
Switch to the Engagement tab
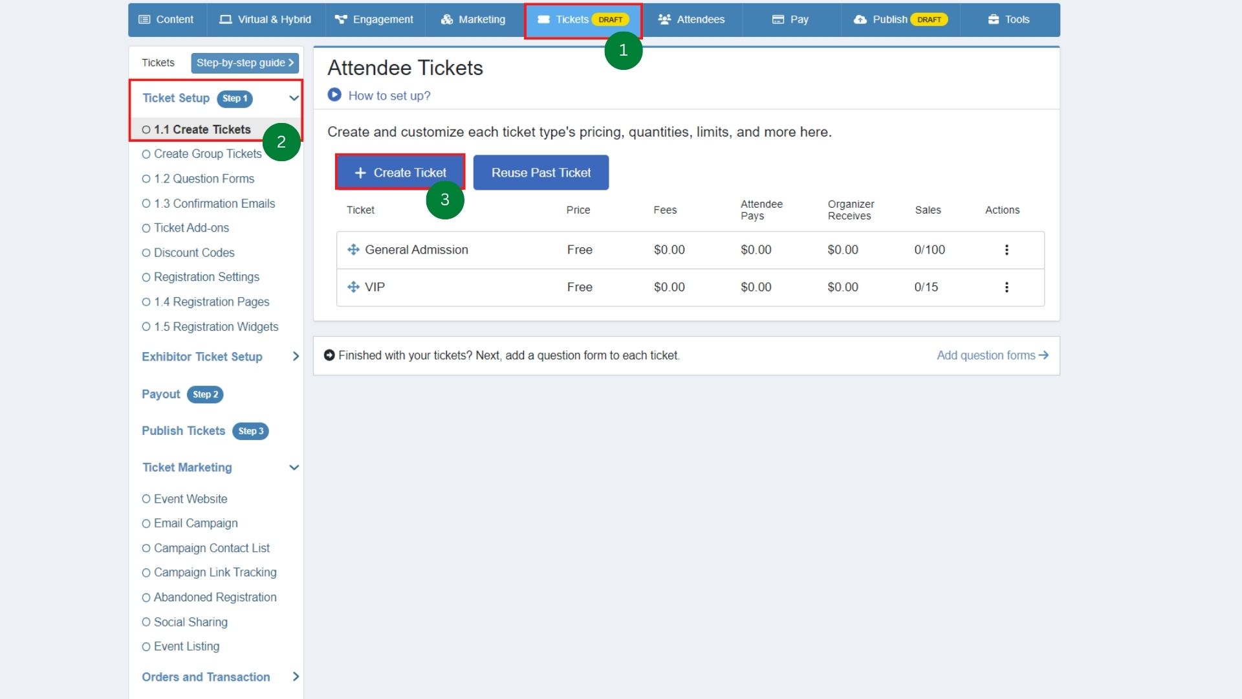(x=374, y=19)
